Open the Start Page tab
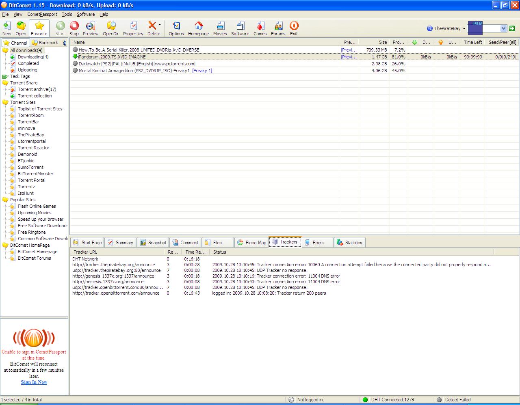The height and width of the screenshot is (405, 520). [87, 242]
